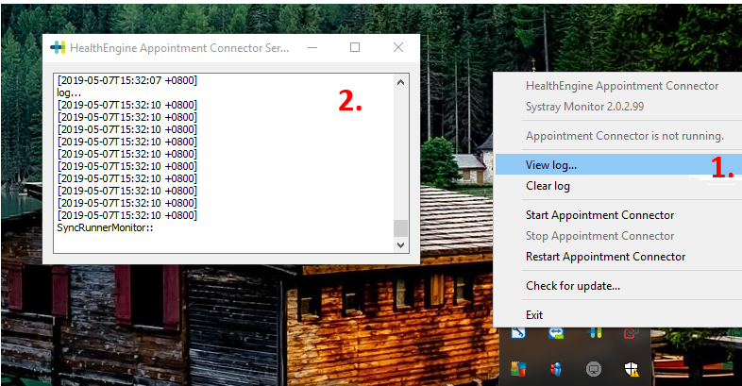
Task: Click Check for update... in the menu
Action: coord(572,286)
